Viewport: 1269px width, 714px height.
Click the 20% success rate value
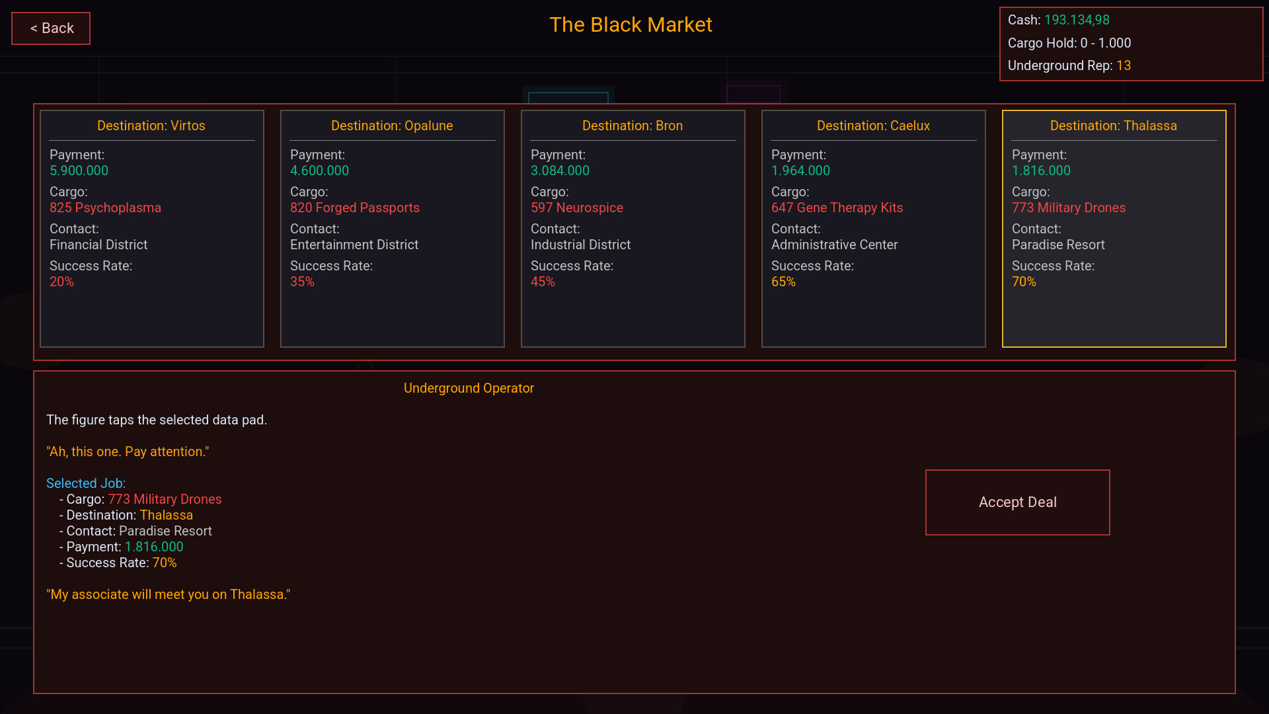pyautogui.click(x=61, y=282)
